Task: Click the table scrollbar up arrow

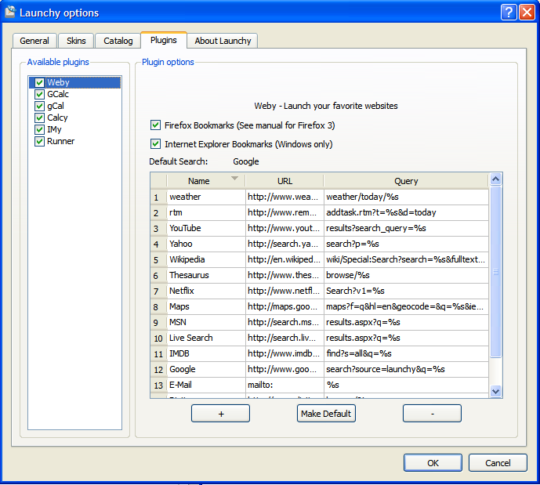Action: point(495,179)
